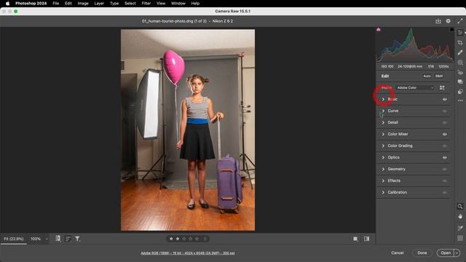Toggle Effects visibility eye

[x=445, y=181]
